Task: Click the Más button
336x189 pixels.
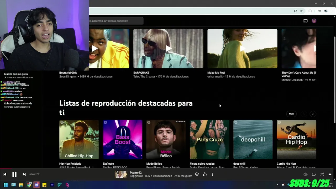Action: coord(291,114)
